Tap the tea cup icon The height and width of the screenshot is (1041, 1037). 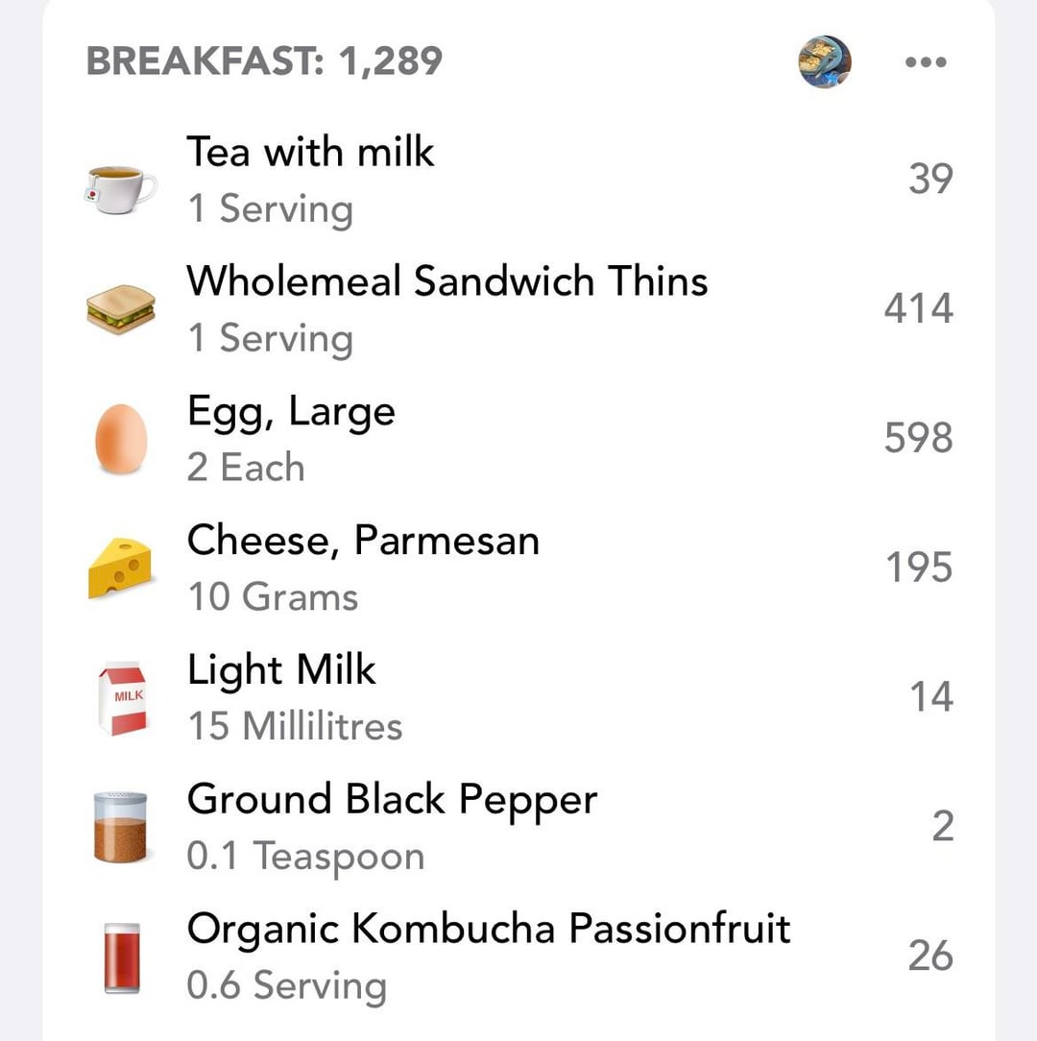tap(121, 188)
